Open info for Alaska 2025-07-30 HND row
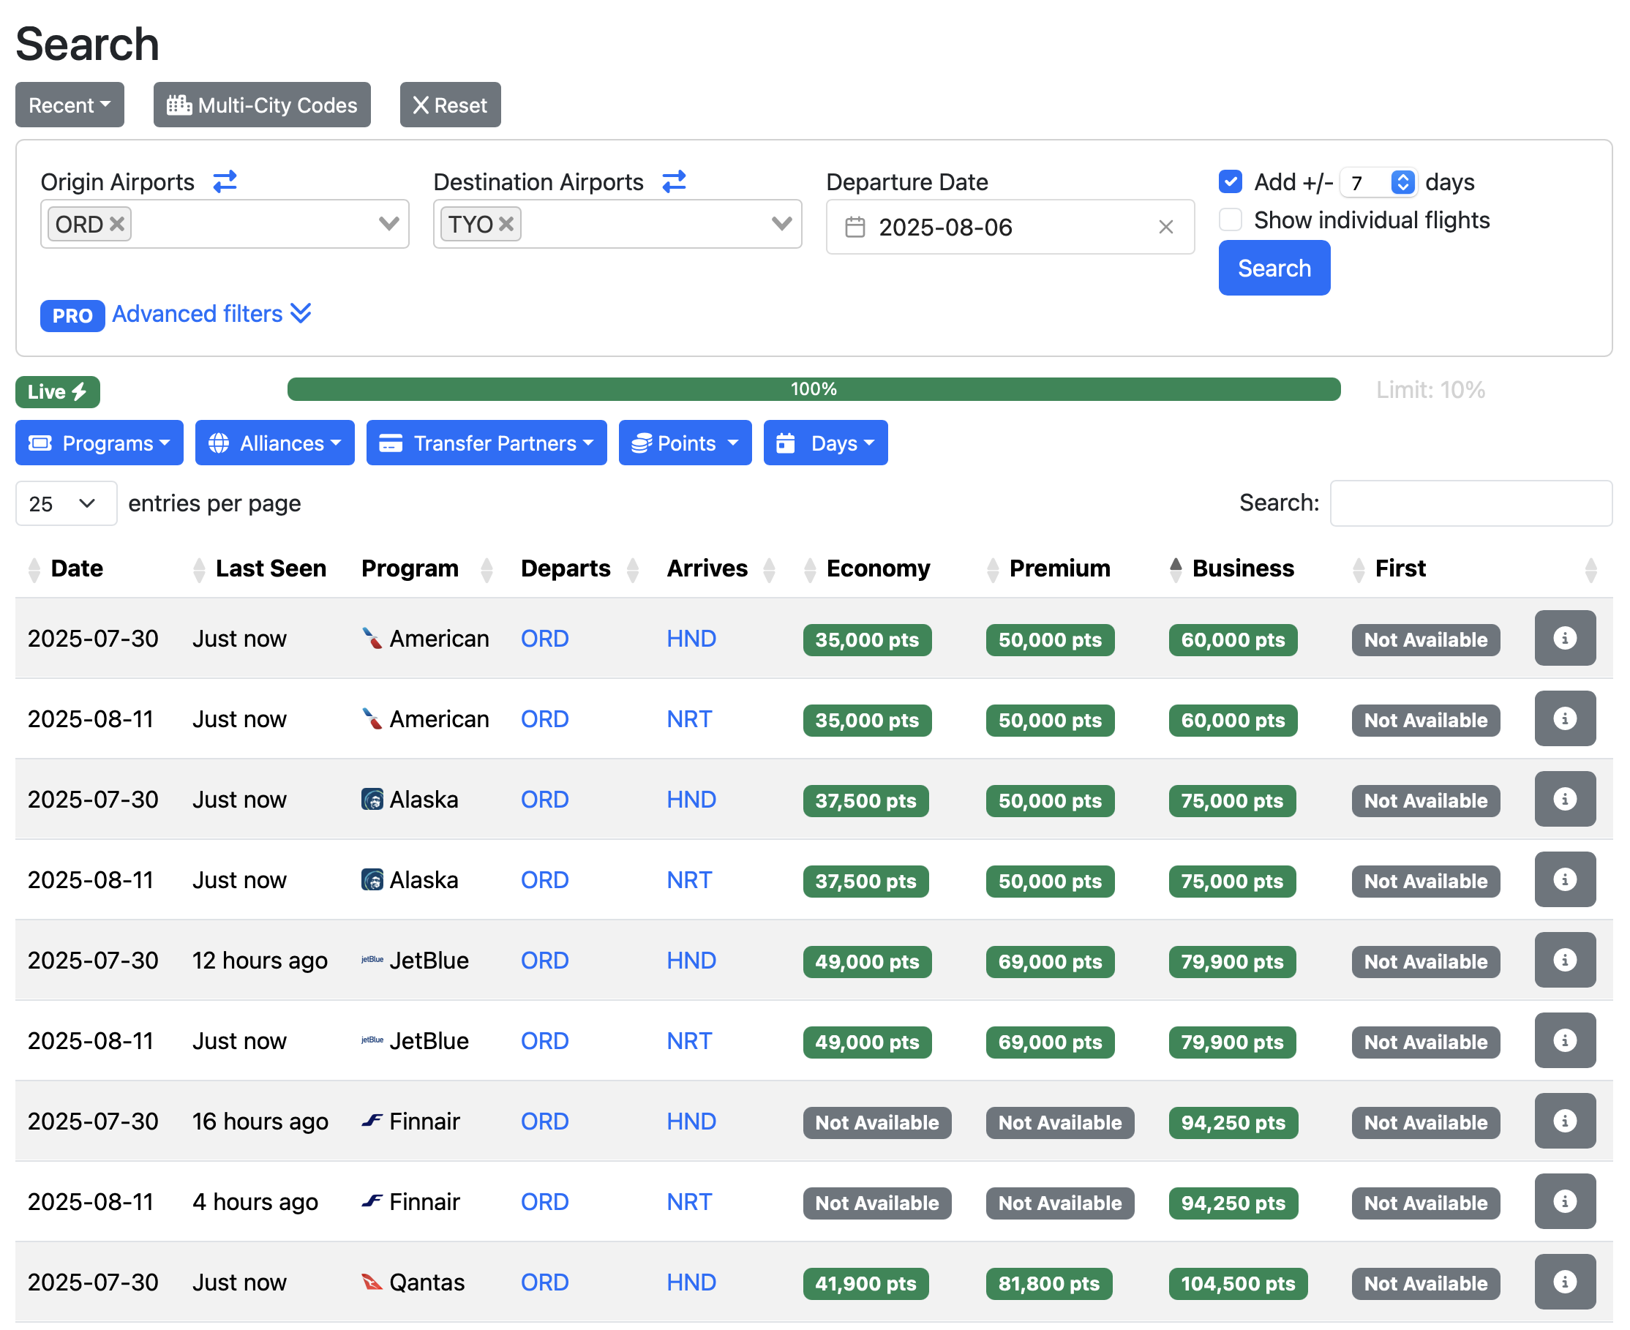The image size is (1630, 1330). pos(1565,799)
